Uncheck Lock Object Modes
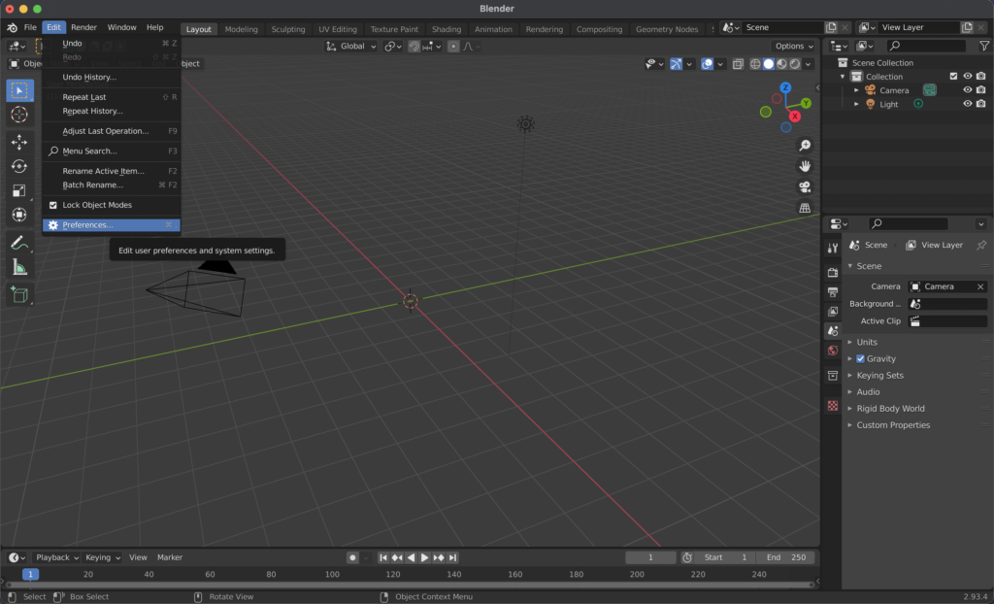This screenshot has height=604, width=994. pyautogui.click(x=53, y=205)
